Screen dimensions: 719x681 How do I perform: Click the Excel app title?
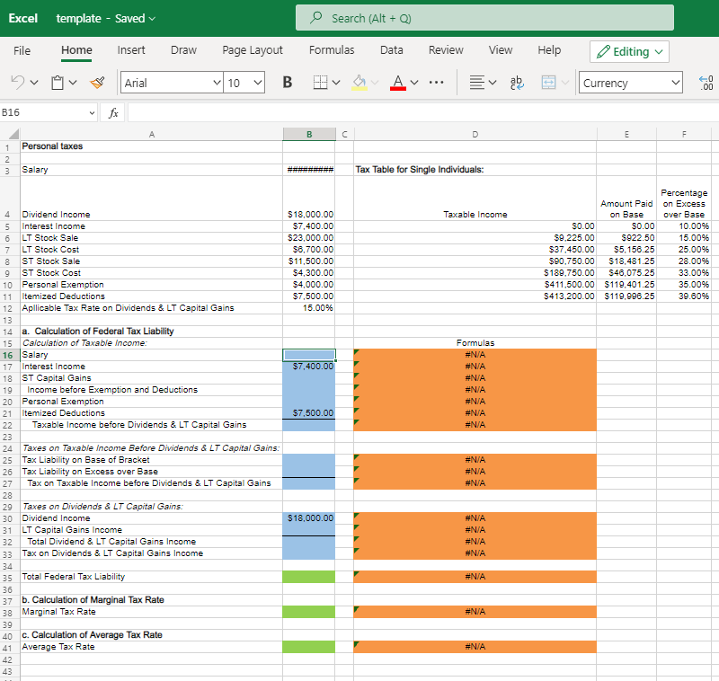click(23, 18)
